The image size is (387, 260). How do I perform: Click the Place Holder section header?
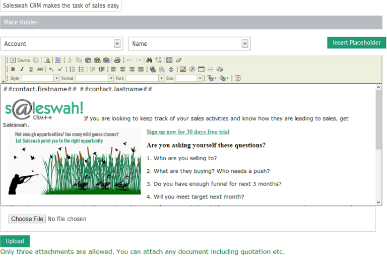(191, 23)
